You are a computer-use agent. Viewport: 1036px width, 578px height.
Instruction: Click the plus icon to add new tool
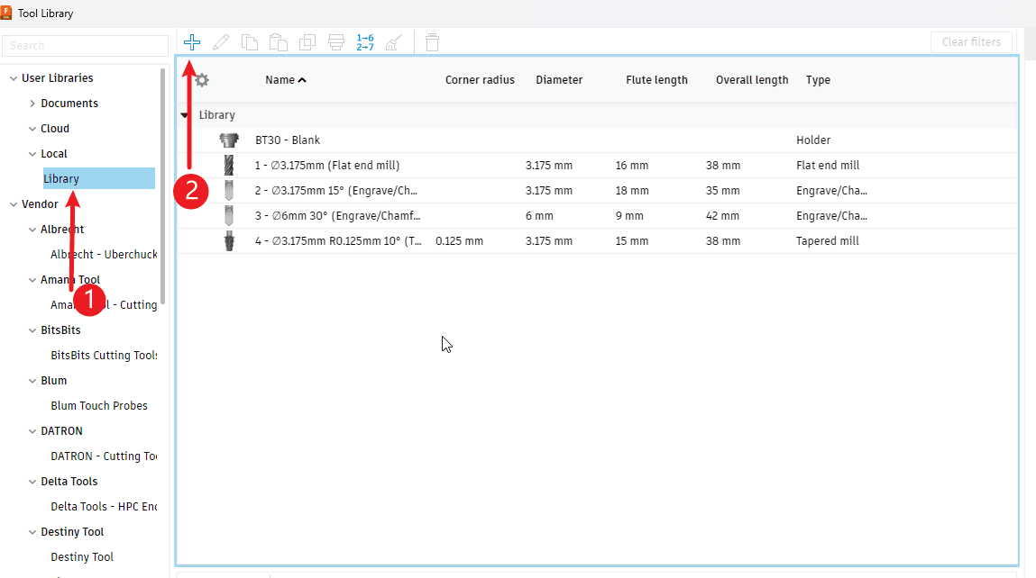(191, 41)
